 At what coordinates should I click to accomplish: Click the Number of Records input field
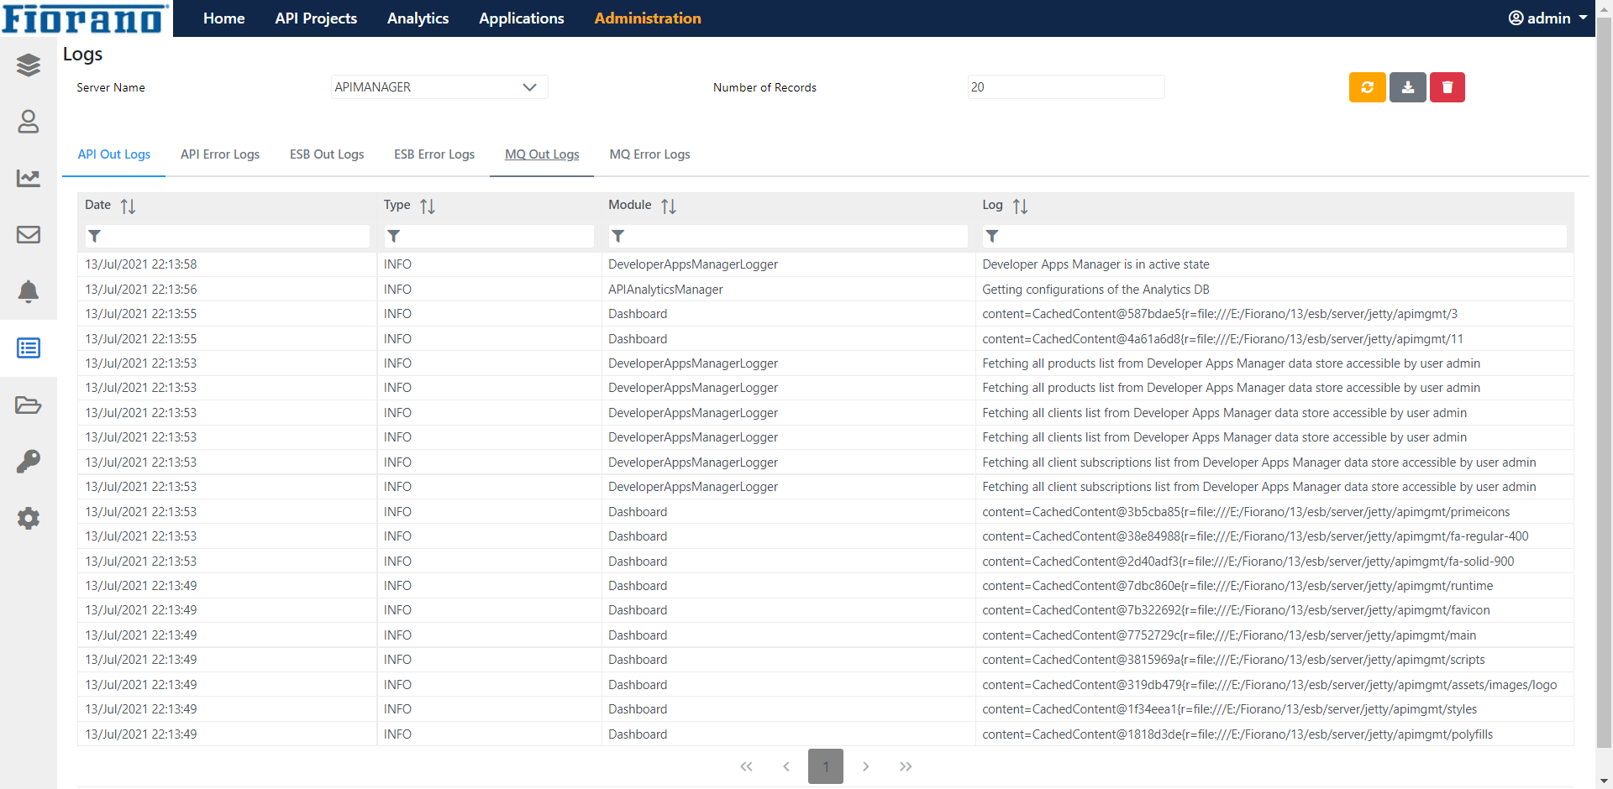click(x=1066, y=87)
